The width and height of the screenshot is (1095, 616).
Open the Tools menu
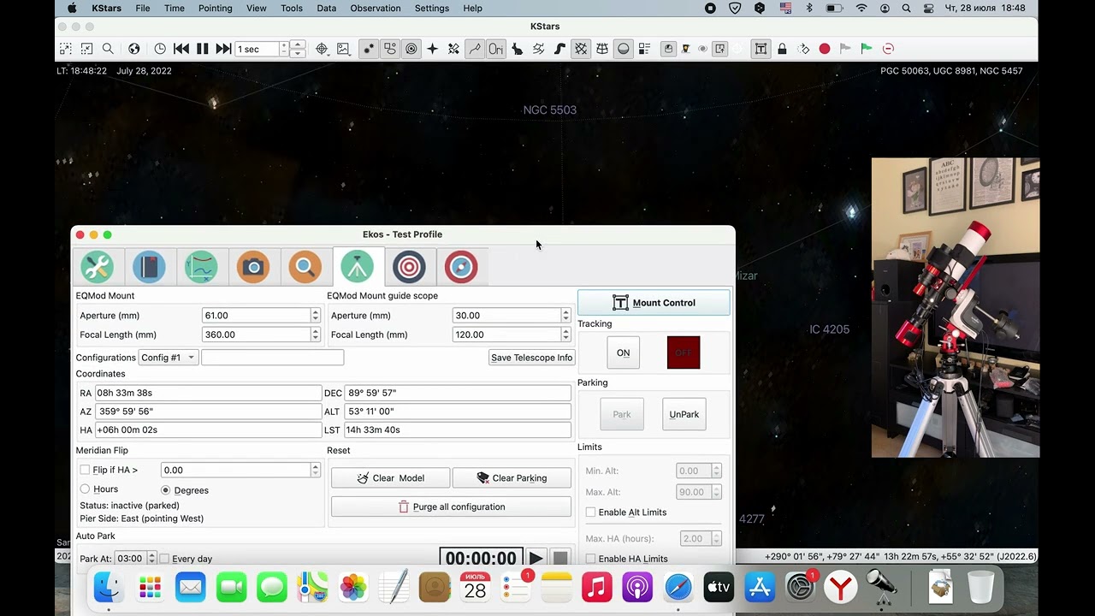[292, 8]
